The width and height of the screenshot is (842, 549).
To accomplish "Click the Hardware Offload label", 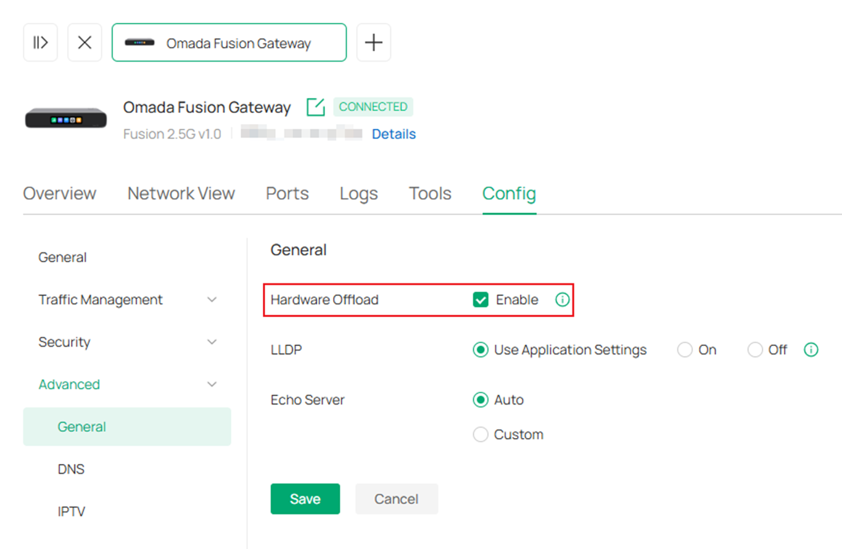I will [x=324, y=300].
